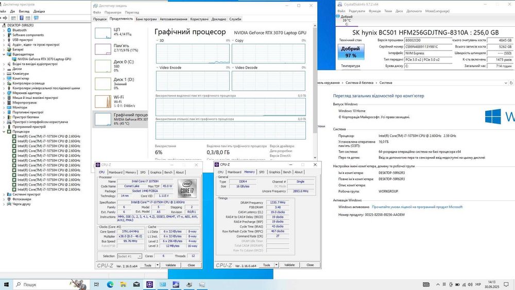Viewport: 515px width, 290px height.
Task: Click the firmware version field 80002C00
Action: (x=428, y=40)
